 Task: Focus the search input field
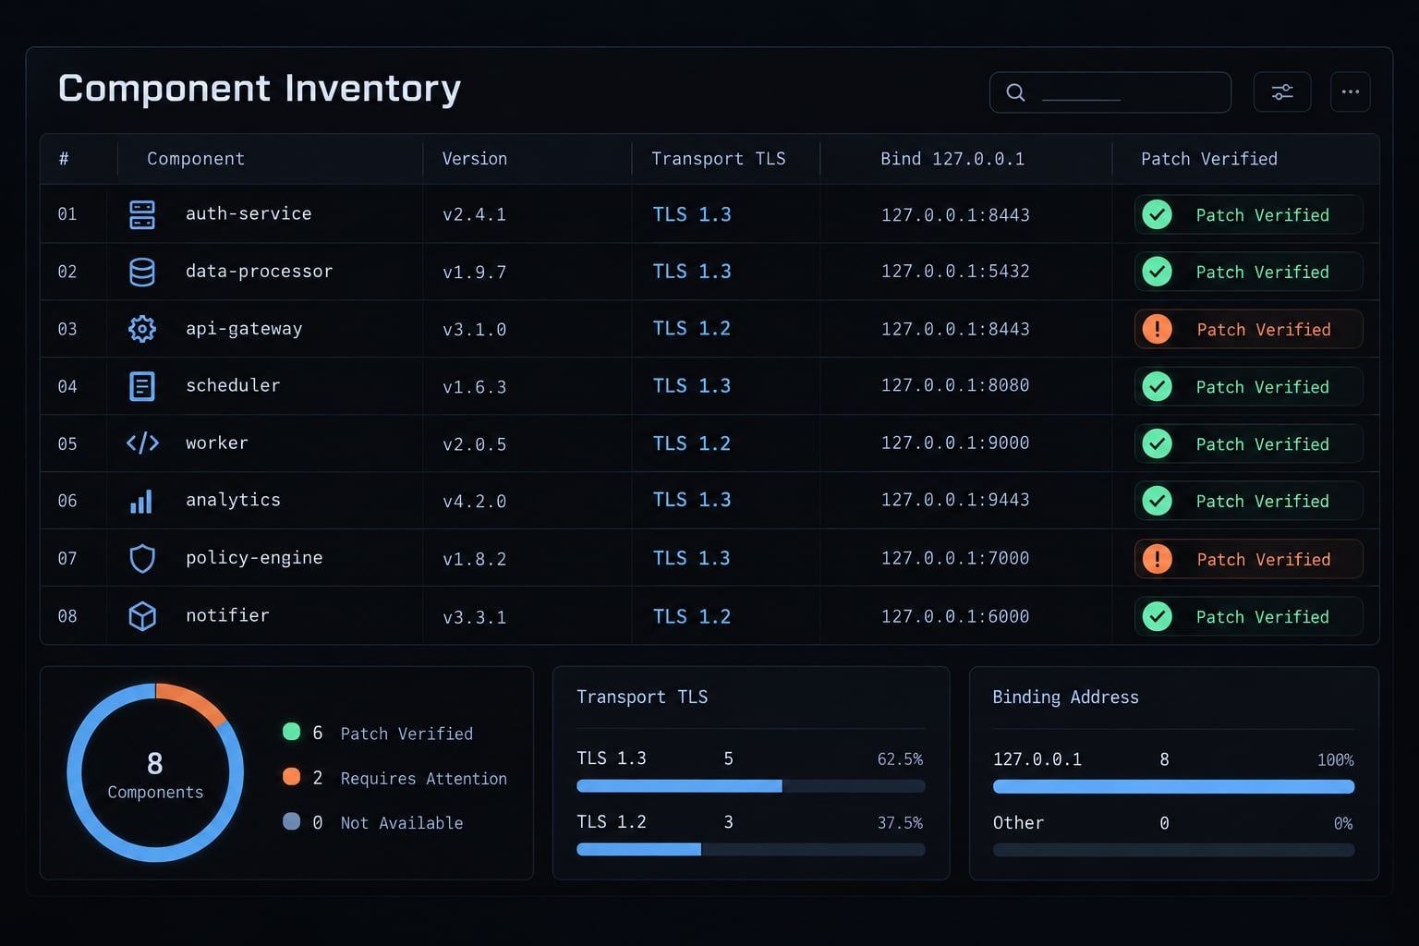tap(1110, 92)
